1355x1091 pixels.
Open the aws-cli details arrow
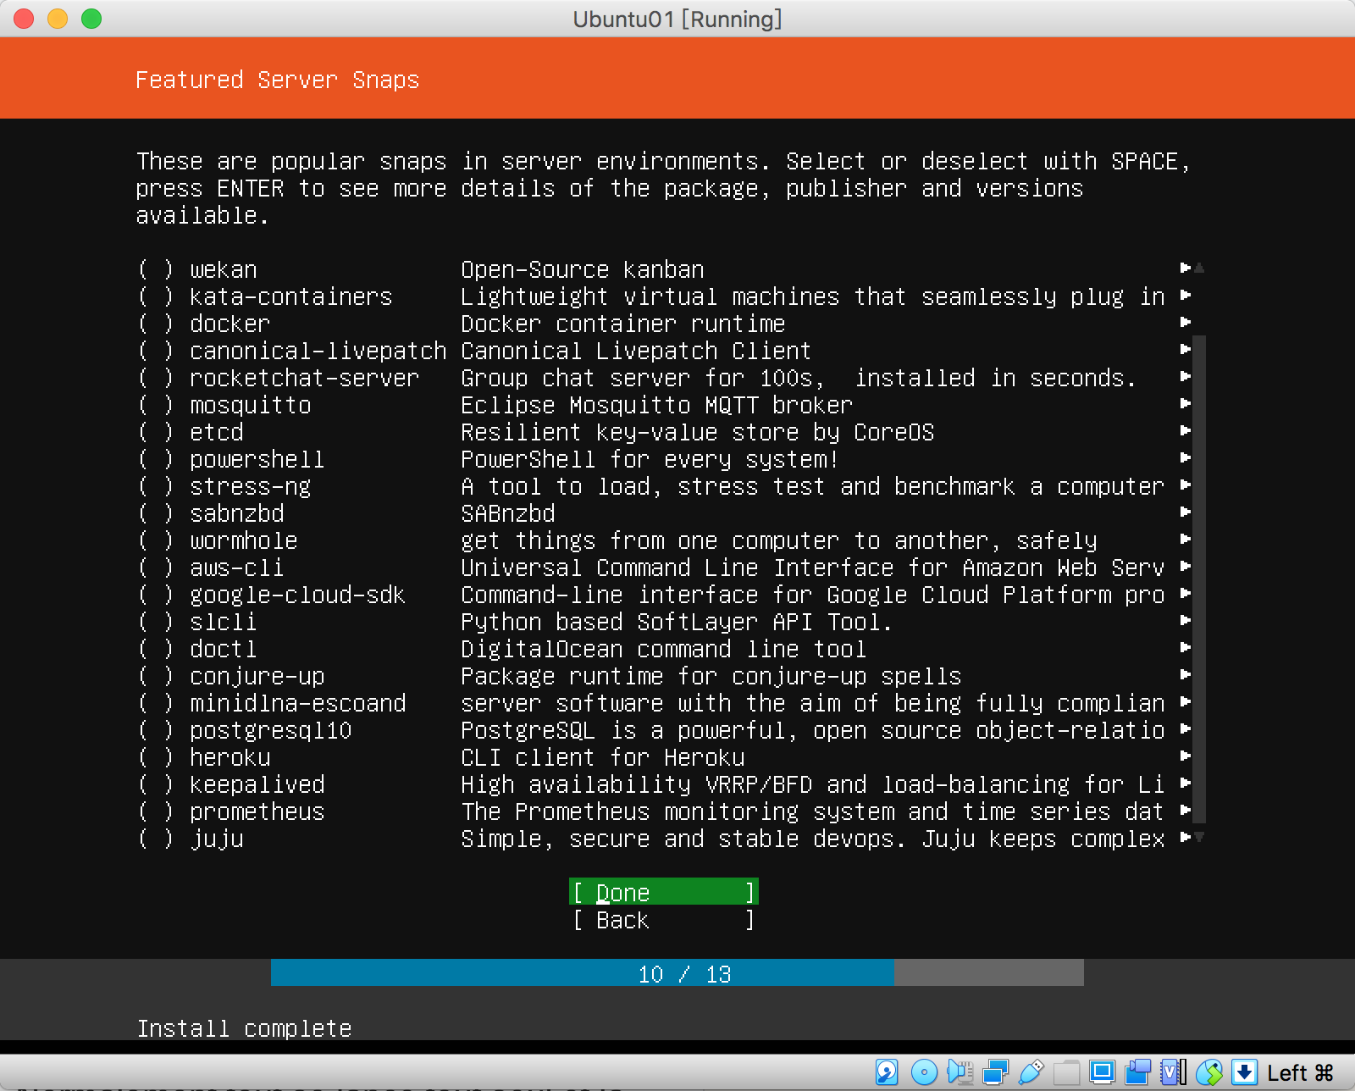[1186, 566]
